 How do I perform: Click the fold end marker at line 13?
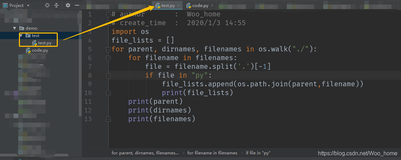[x=108, y=119]
